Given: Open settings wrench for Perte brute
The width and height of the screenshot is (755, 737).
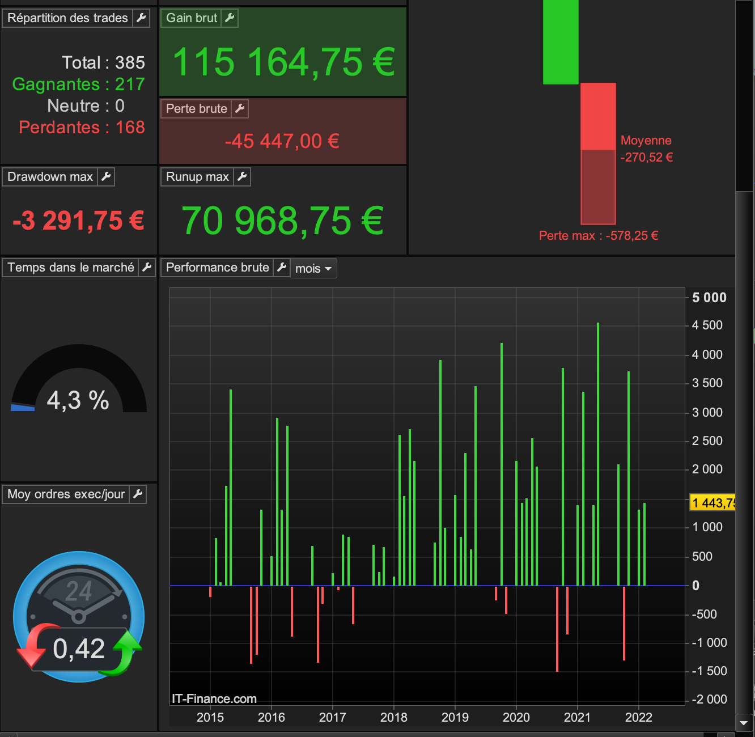Looking at the screenshot, I should (240, 109).
